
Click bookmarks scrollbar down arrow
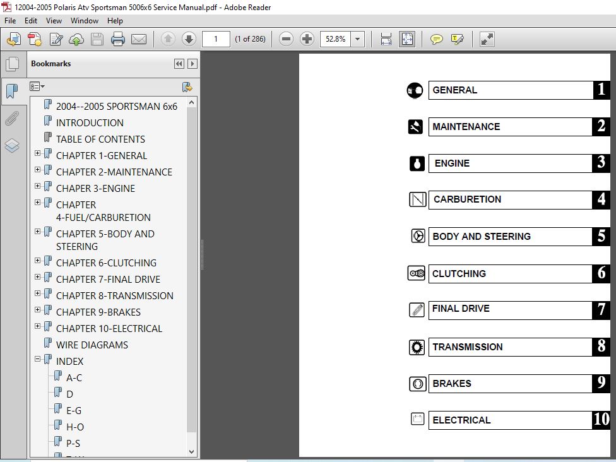(x=191, y=452)
